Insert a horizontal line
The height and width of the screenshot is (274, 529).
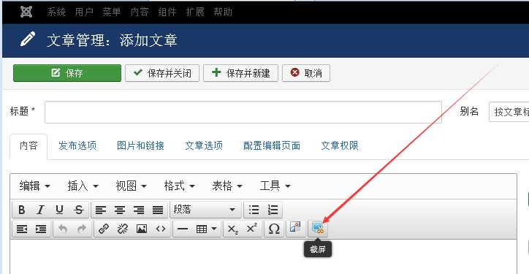pyautogui.click(x=183, y=229)
